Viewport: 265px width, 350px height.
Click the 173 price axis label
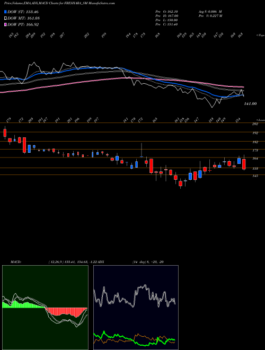[255, 151]
